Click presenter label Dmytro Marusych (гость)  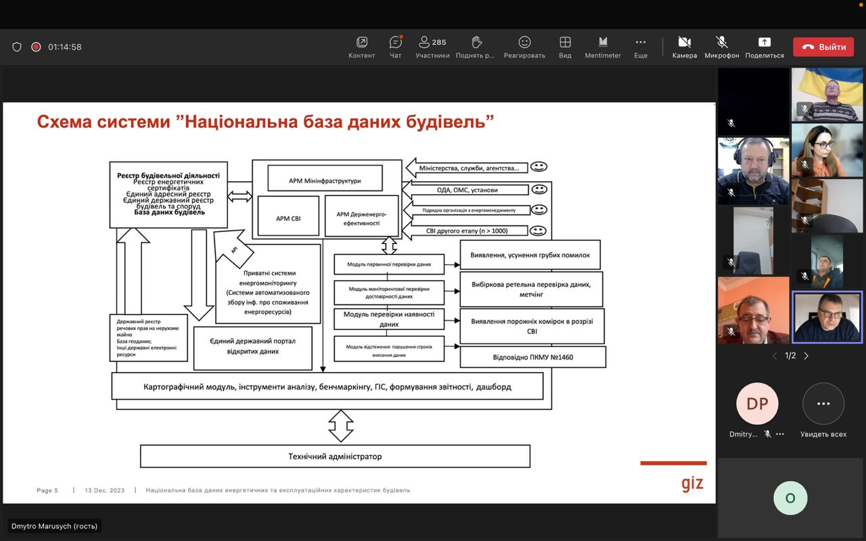tap(54, 525)
